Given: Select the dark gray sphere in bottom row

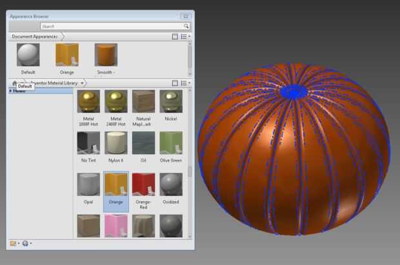Looking at the screenshot, I should coord(171,226).
